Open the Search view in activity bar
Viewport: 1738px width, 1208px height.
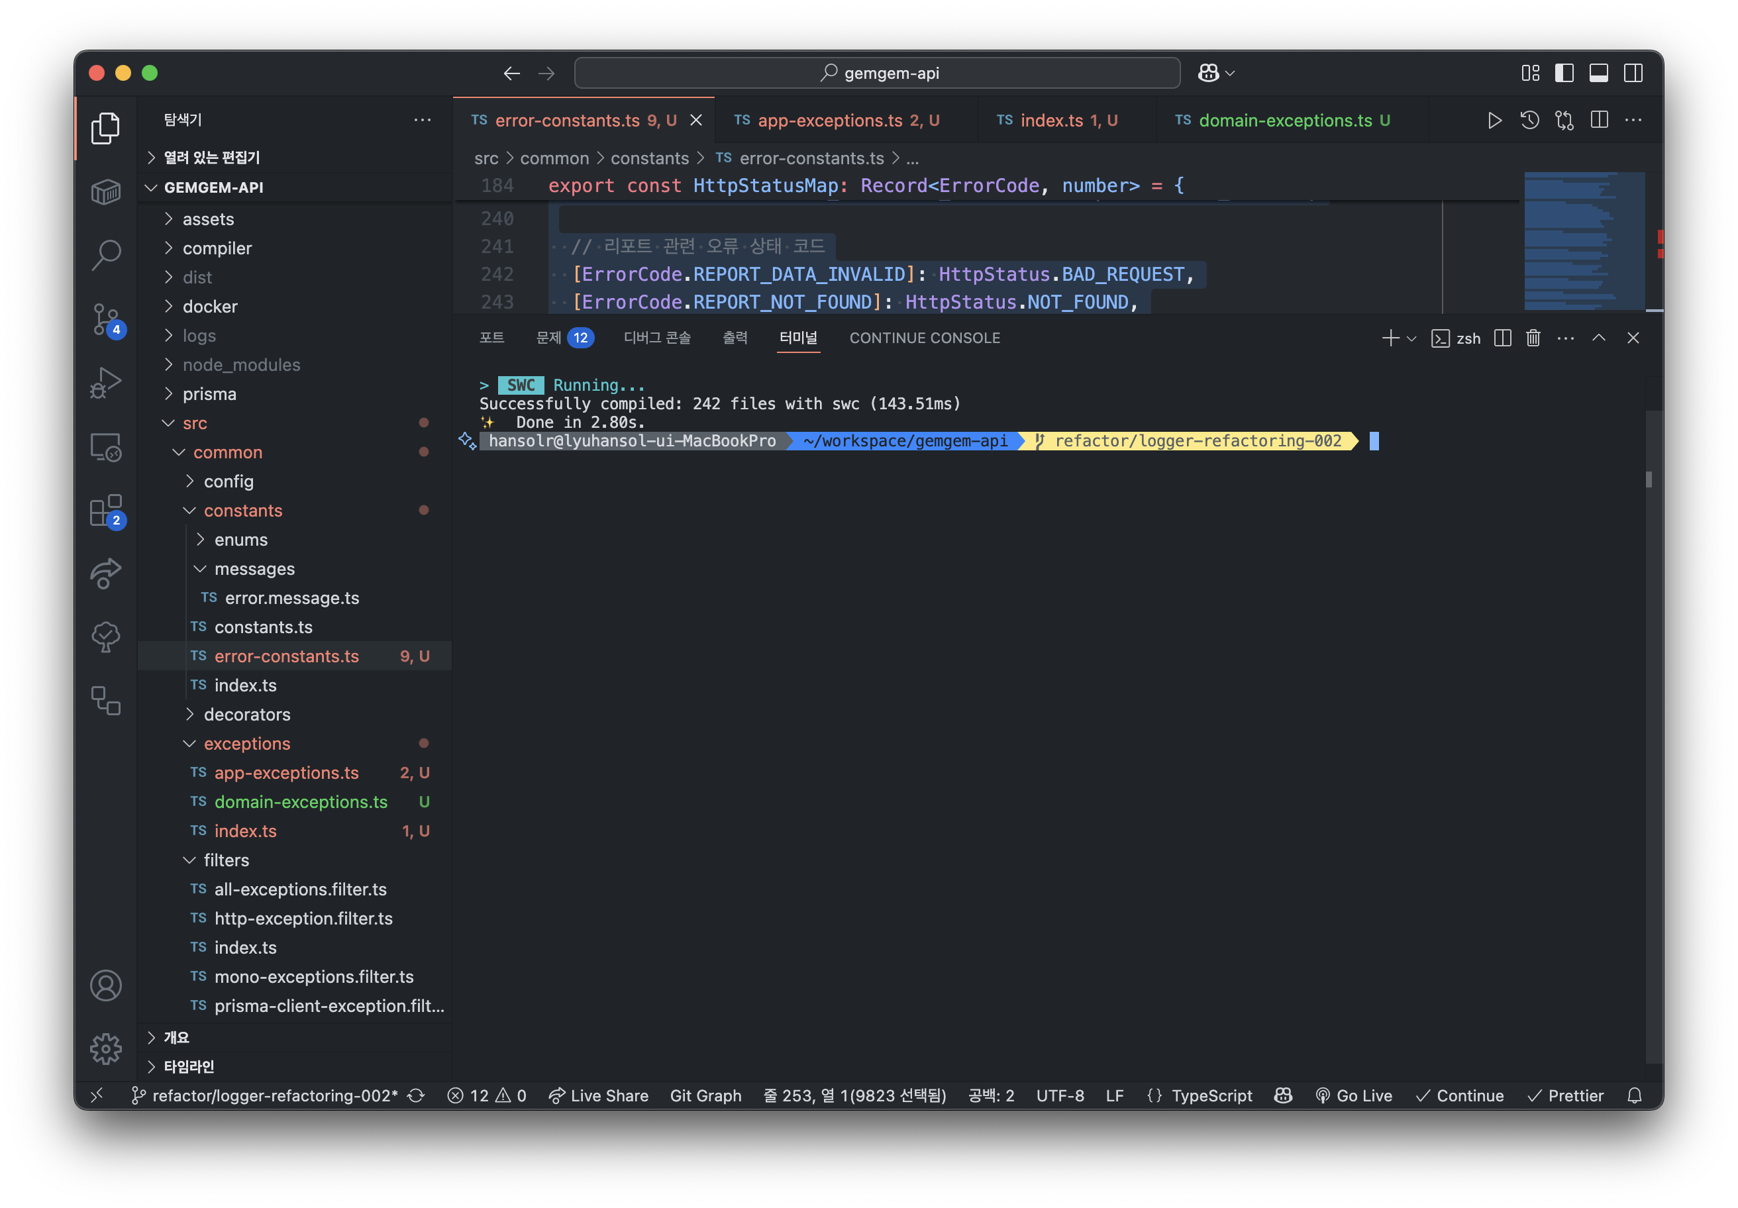105,255
